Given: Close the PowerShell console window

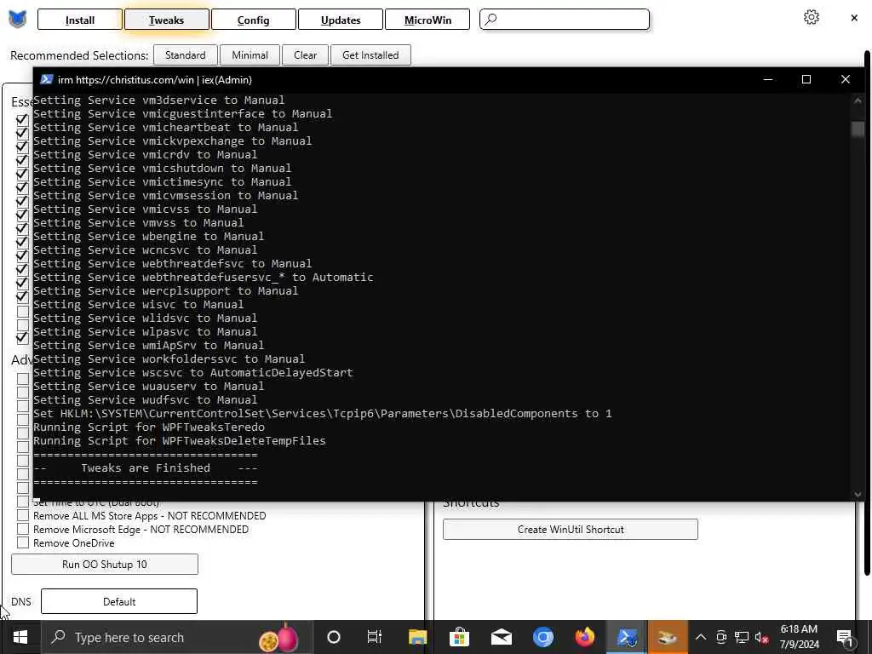Looking at the screenshot, I should point(846,79).
